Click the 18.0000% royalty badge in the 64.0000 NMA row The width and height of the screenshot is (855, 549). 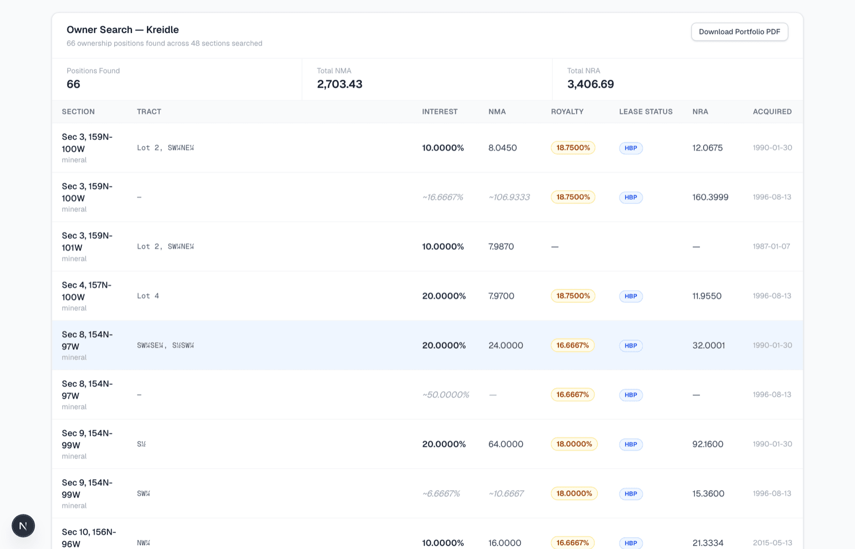574,444
